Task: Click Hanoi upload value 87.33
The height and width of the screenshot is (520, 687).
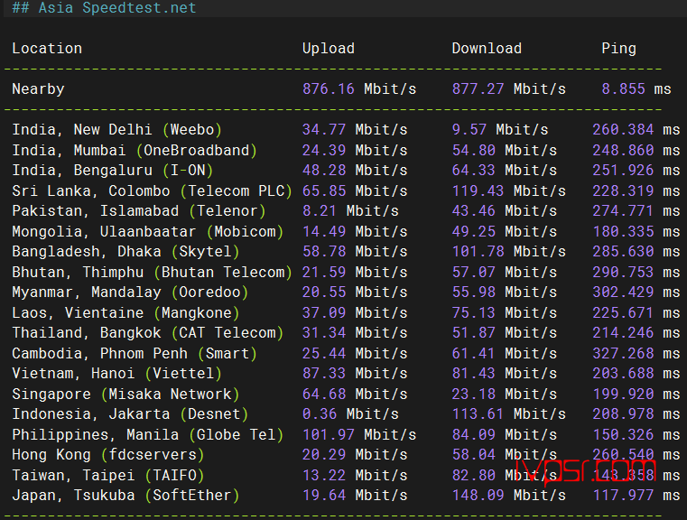Action: point(324,374)
